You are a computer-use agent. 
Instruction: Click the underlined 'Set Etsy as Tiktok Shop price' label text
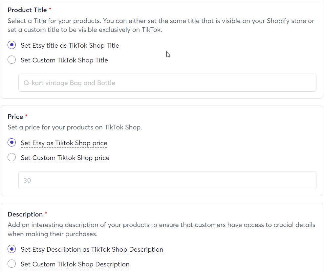(64, 143)
